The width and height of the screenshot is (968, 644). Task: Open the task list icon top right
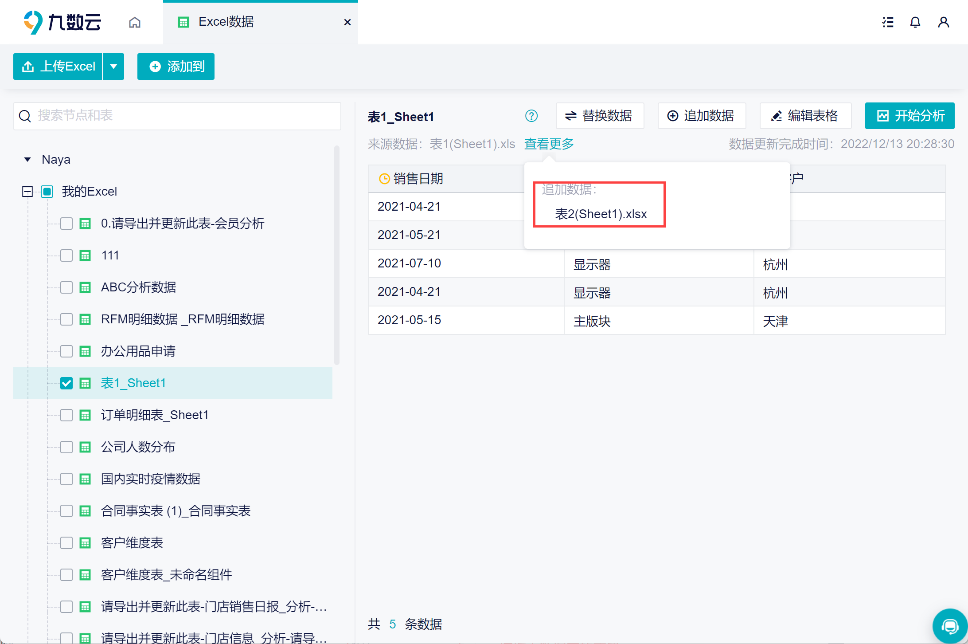click(x=888, y=22)
